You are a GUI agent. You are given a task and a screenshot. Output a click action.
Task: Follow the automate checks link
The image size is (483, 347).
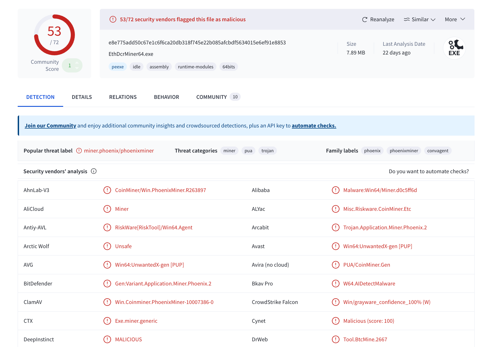point(314,126)
